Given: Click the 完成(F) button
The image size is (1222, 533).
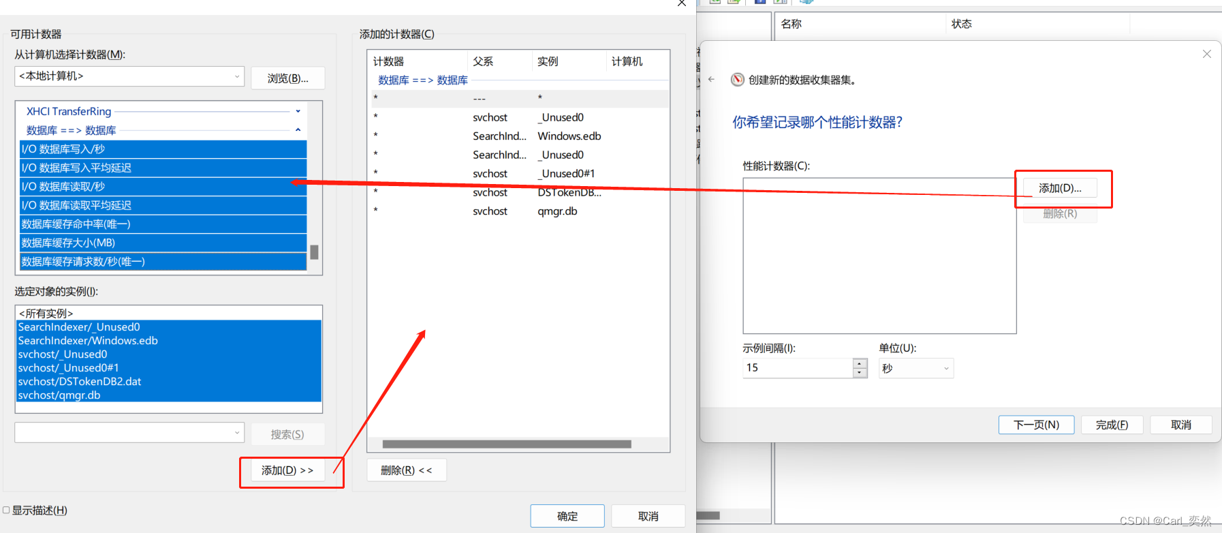Looking at the screenshot, I should point(1112,425).
